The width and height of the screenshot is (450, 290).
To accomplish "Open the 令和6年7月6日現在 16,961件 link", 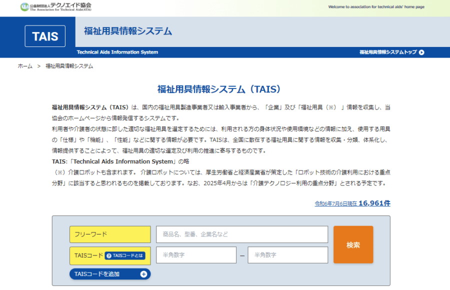I will tap(352, 203).
